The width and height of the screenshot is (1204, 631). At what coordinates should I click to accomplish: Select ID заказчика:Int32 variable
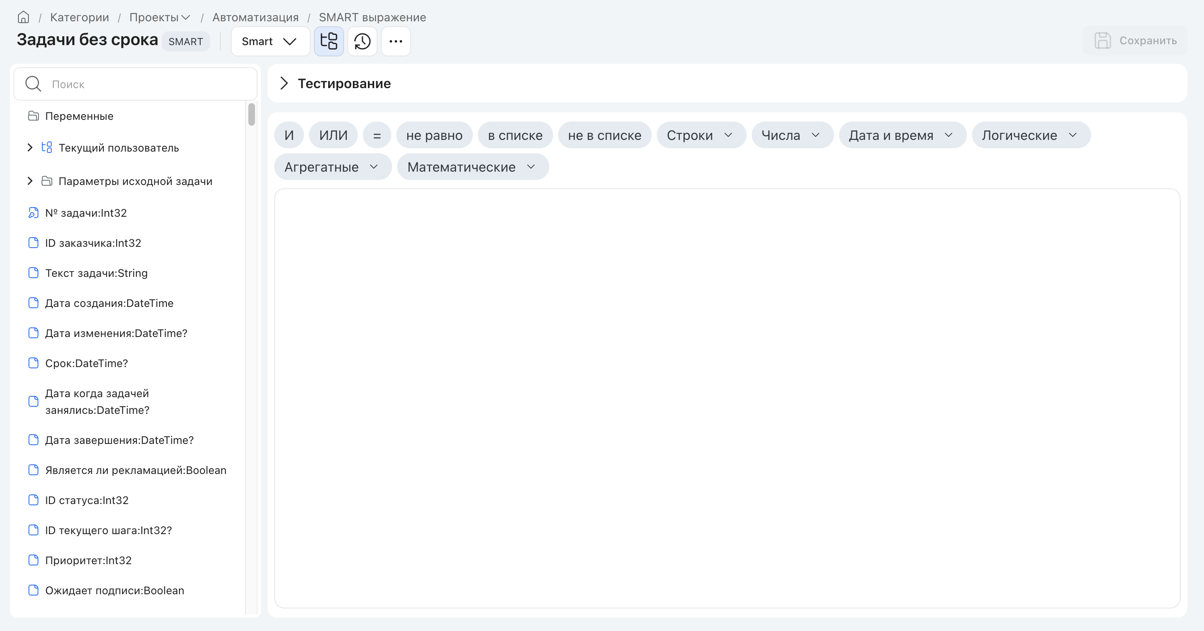pos(93,243)
